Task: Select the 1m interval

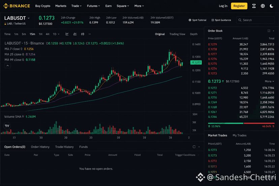Action: point(16,34)
